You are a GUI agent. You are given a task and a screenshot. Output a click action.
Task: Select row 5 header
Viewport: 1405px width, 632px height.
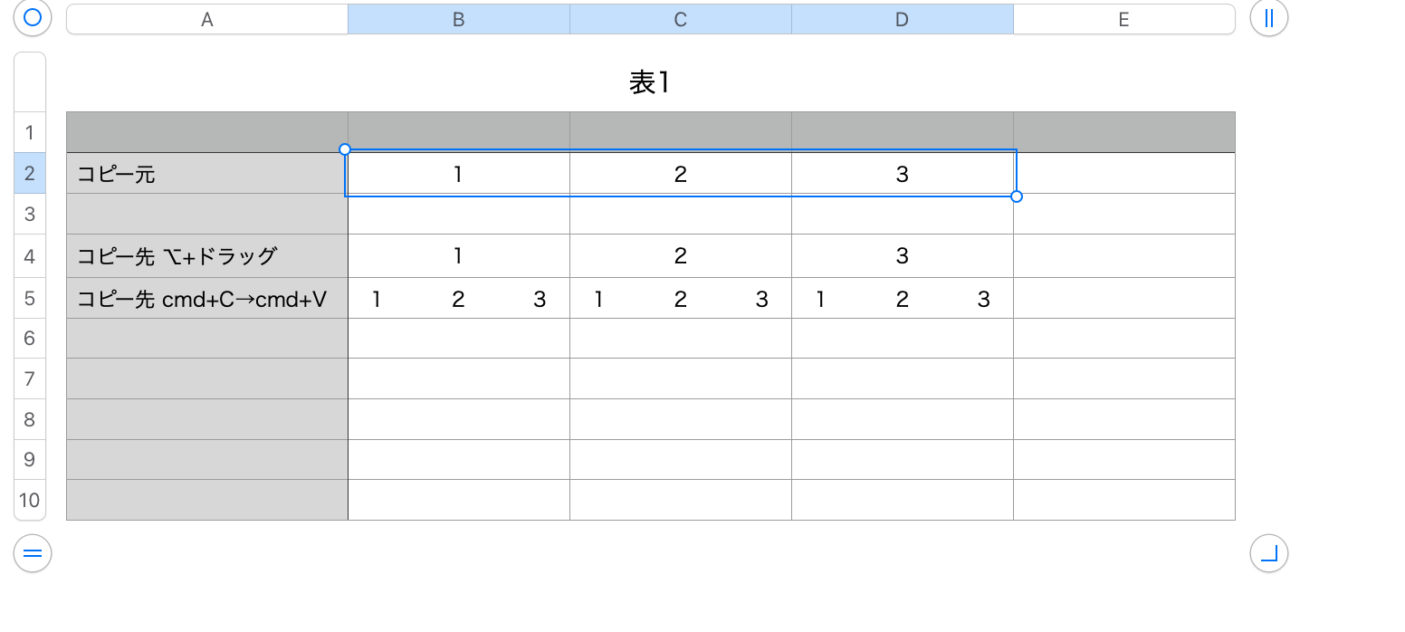point(30,298)
